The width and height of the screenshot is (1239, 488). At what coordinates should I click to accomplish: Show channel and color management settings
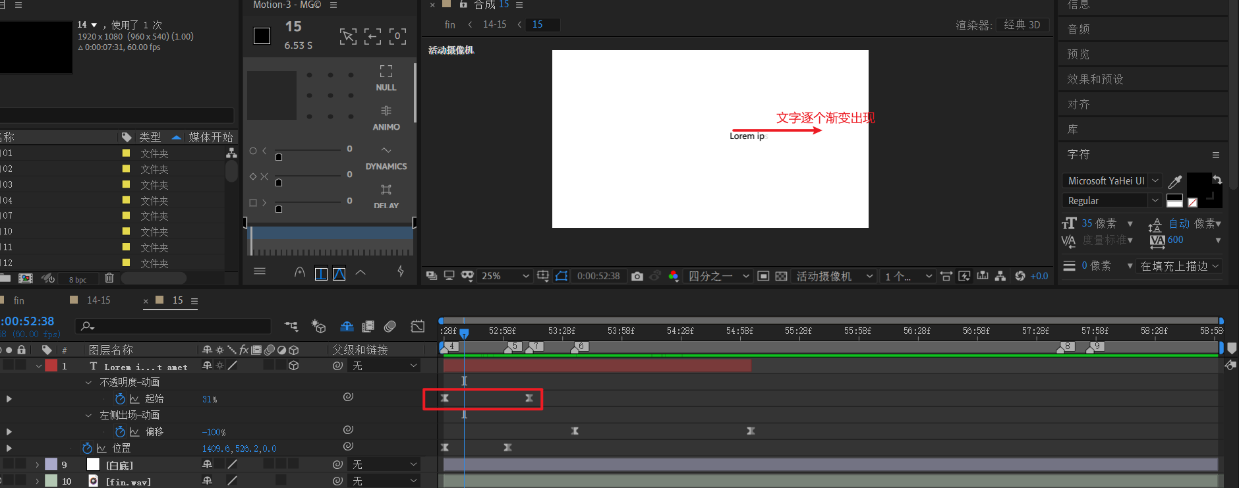(673, 276)
